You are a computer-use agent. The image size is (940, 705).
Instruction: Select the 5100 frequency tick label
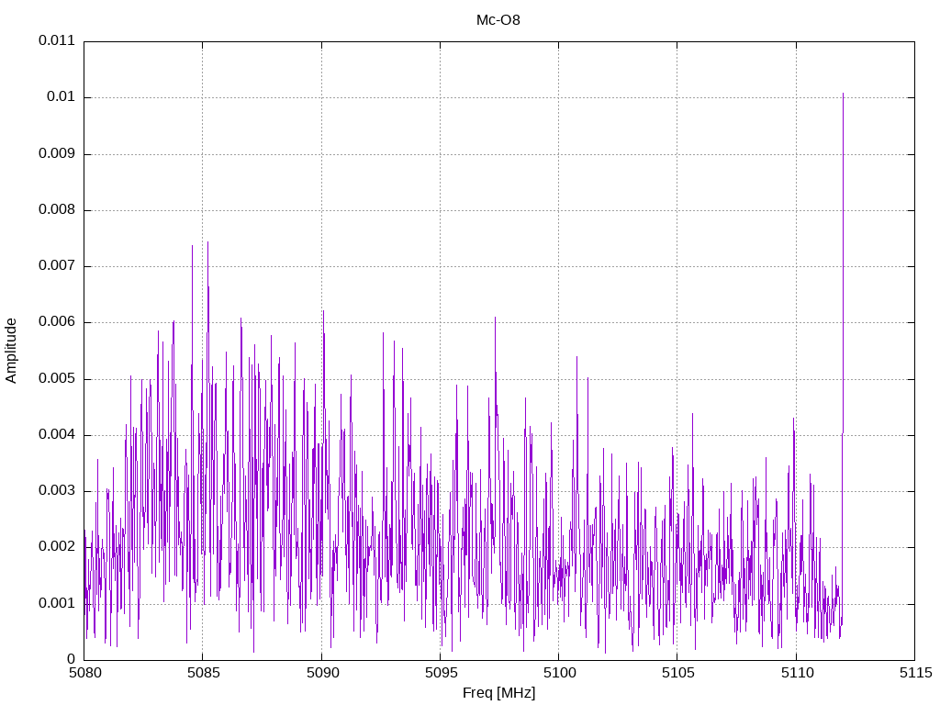tap(558, 673)
